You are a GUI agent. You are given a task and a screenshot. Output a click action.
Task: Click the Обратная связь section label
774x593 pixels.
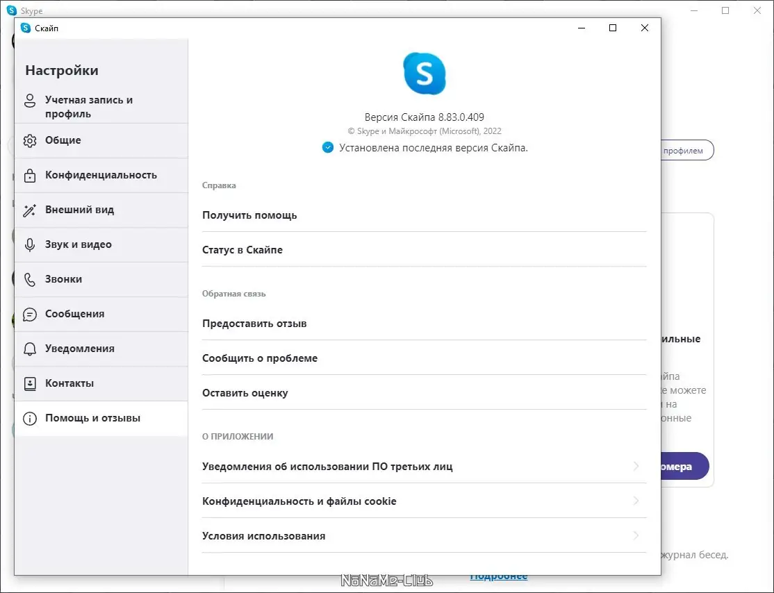[x=233, y=294]
